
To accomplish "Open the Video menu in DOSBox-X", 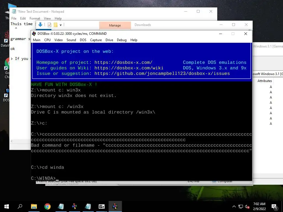I will (x=59, y=40).
